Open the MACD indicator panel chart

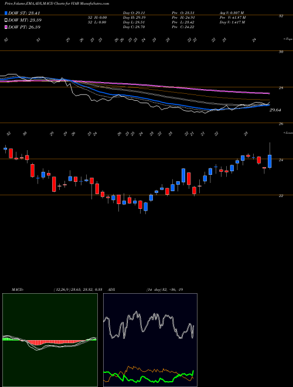point(50,340)
